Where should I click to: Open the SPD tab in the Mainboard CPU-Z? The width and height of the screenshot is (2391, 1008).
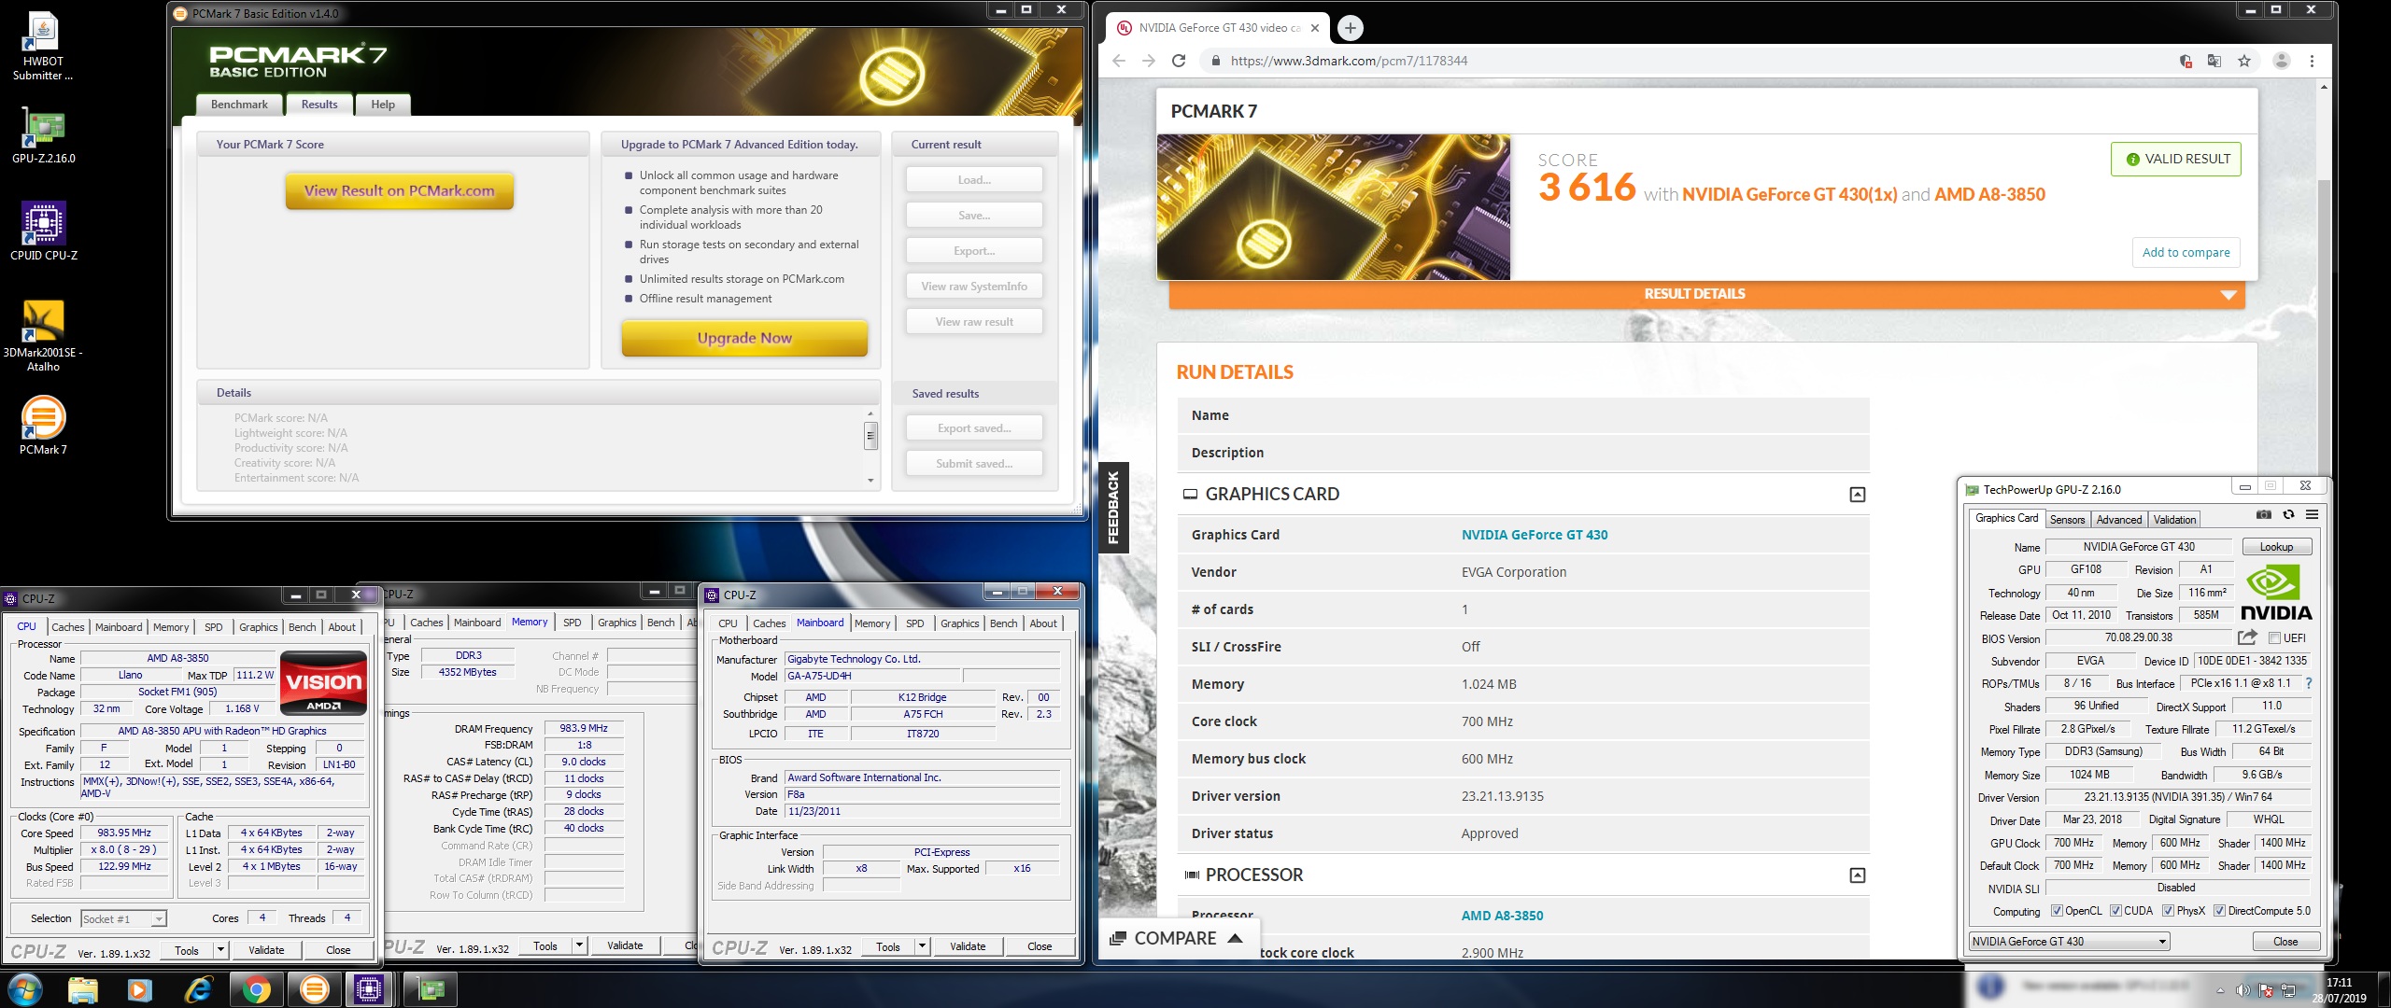915,623
